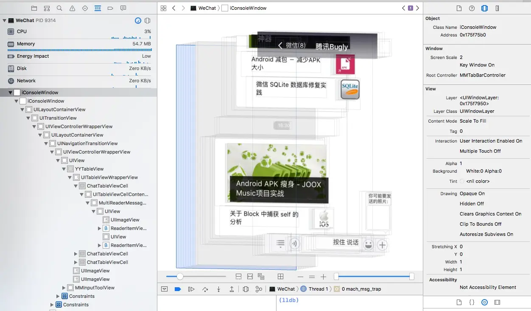Open Code Snippet library braces tab

coord(472,303)
